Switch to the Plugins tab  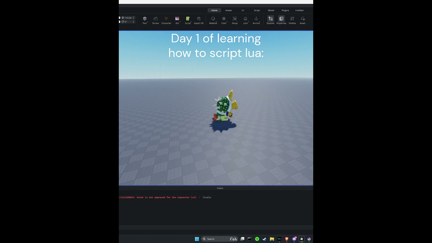click(285, 10)
